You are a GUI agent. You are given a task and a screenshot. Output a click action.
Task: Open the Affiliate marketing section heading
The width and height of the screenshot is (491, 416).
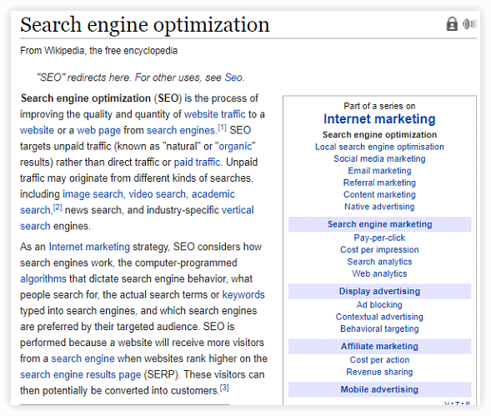pos(379,347)
